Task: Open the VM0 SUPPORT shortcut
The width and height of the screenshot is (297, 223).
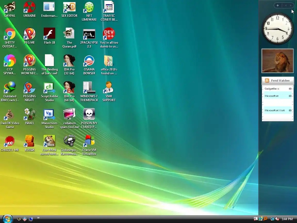Action: (x=109, y=92)
